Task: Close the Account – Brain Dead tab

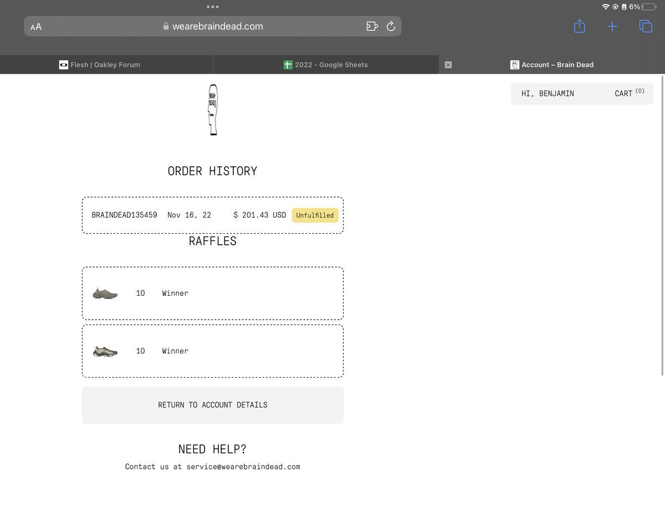Action: click(x=448, y=65)
